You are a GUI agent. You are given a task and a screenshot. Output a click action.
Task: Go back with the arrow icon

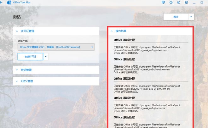[1, 2]
